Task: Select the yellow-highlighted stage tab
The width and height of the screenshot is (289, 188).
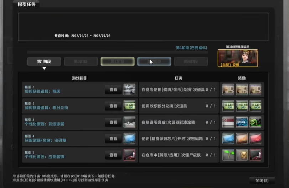Action: [x=117, y=61]
